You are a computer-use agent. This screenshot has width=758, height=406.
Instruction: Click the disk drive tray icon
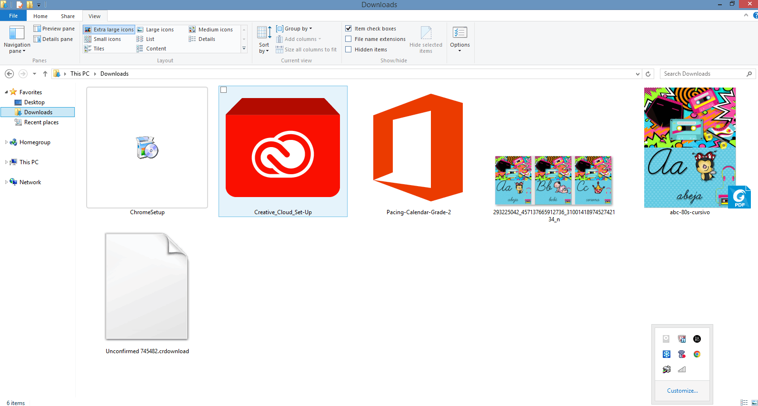[x=667, y=339]
